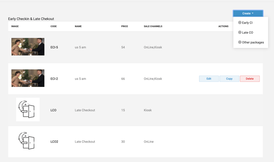Click the IMAGE column header
This screenshot has height=162, width=274.
coord(15,26)
